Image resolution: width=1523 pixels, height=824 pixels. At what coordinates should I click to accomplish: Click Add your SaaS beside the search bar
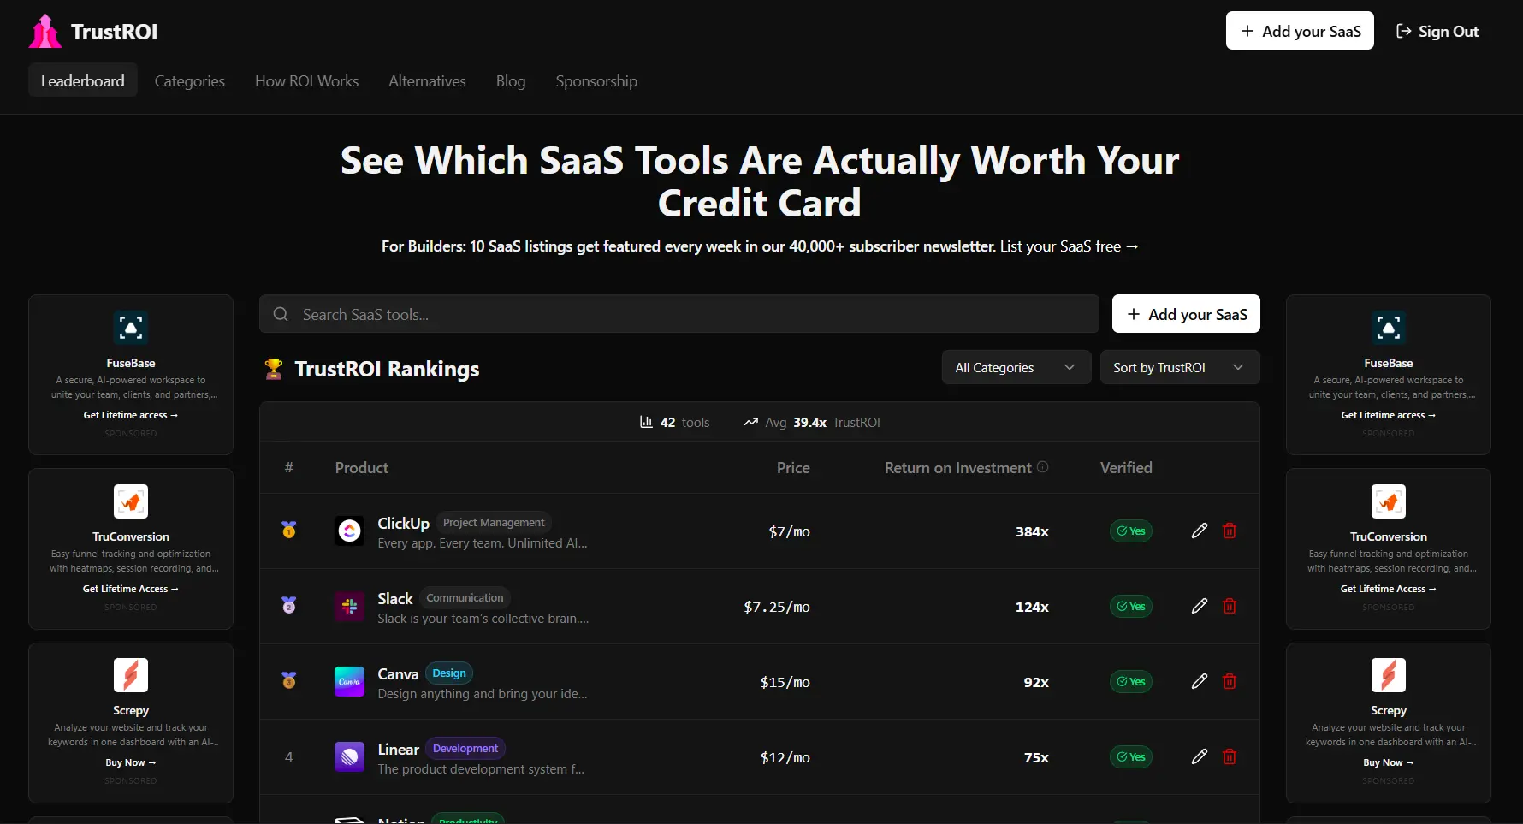[x=1186, y=314]
